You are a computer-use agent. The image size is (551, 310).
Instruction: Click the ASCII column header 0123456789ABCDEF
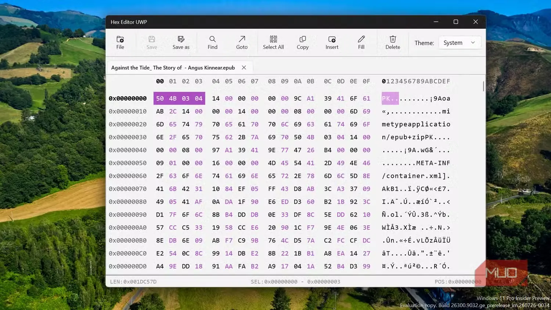(416, 81)
